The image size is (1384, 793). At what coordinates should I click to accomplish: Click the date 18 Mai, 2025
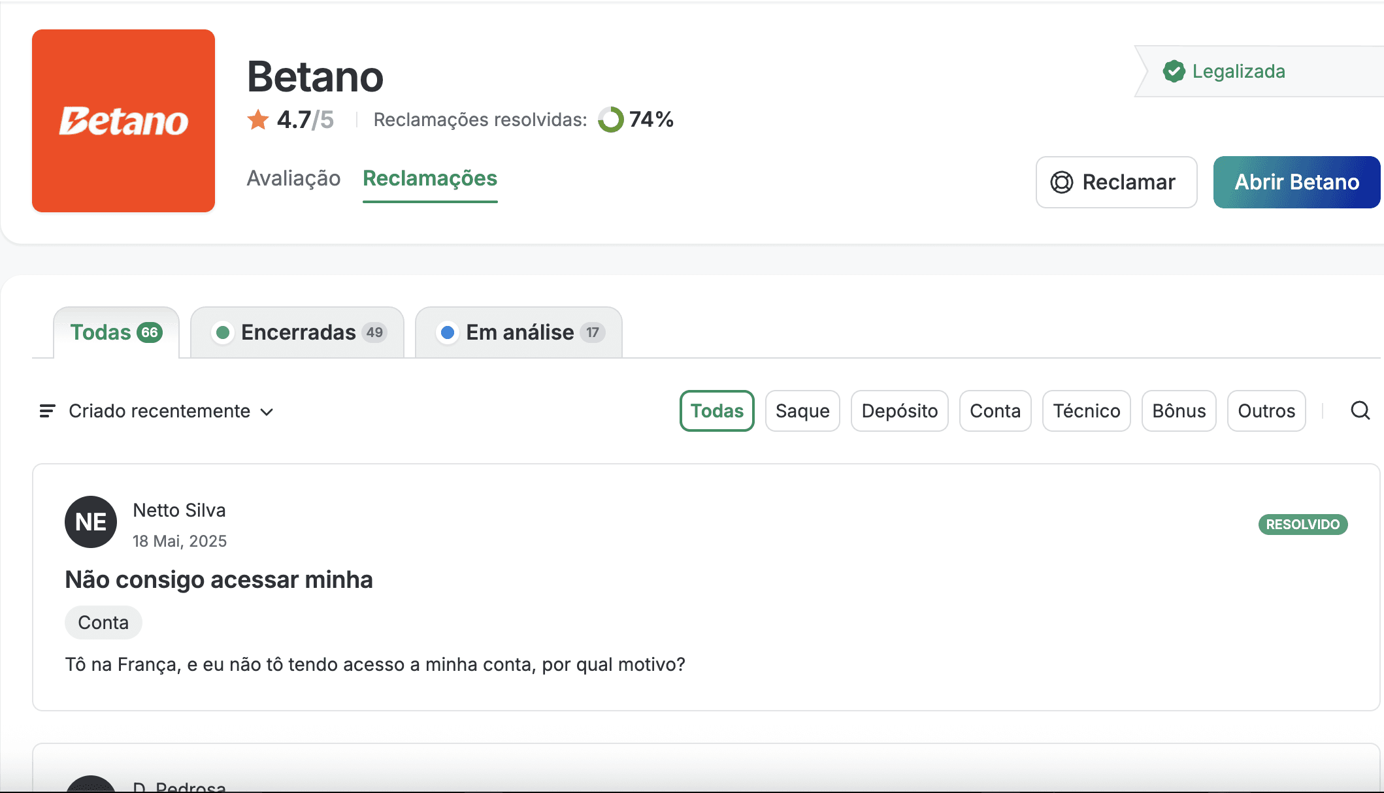coord(180,541)
